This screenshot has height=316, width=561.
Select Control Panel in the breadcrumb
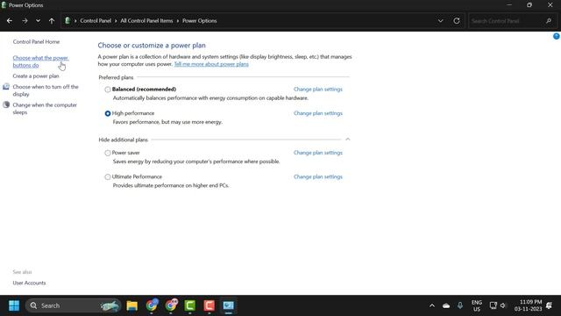tap(96, 21)
